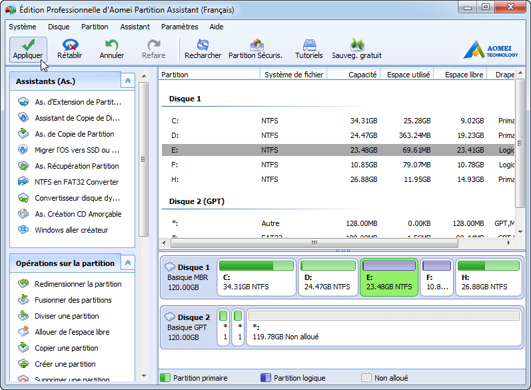Click the Partition primaire legend swatch
Screen dimensions: 531x390
(x=165, y=378)
